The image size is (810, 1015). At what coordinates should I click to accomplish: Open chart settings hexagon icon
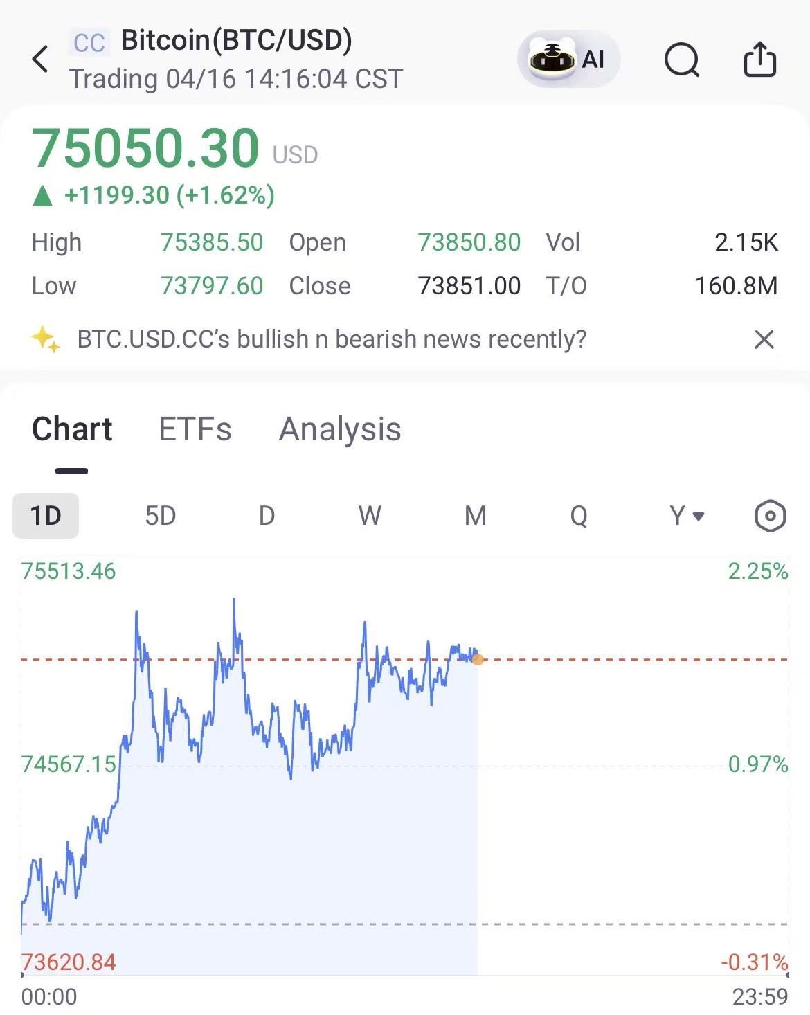(770, 516)
